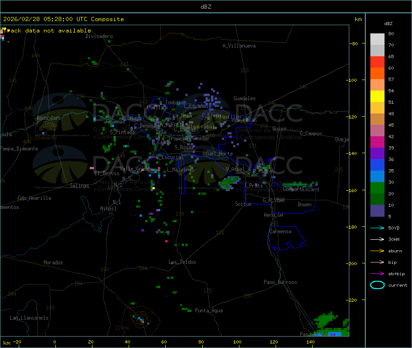The width and height of the screenshot is (412, 348).
Task: Click the green echo cluster west of J_Prats
Action: pos(229,183)
